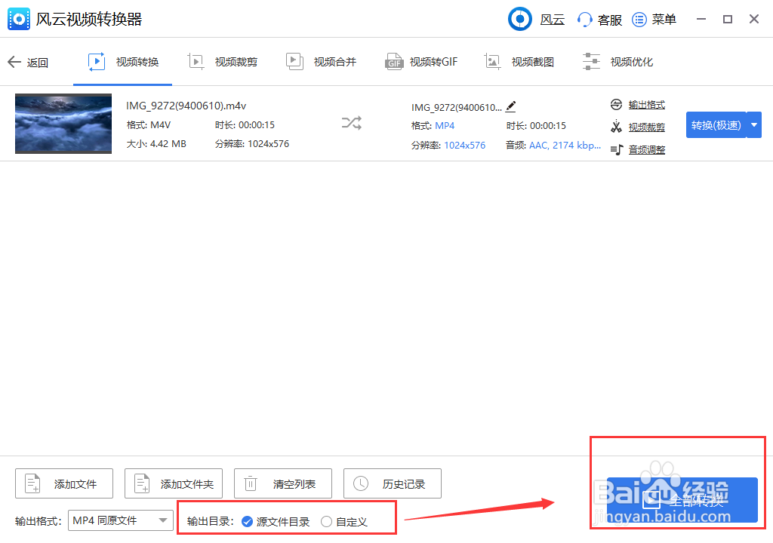773x543 pixels.
Task: Select the 源文件目录 radio option
Action: pyautogui.click(x=247, y=522)
